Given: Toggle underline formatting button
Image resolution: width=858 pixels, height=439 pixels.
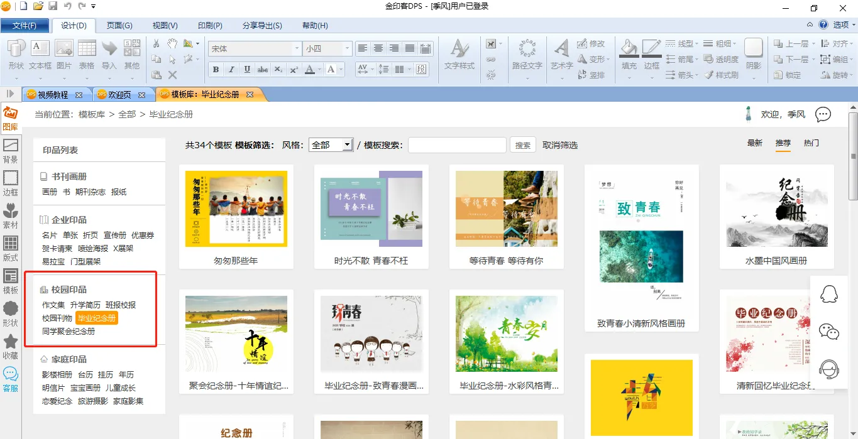Looking at the screenshot, I should (x=247, y=70).
